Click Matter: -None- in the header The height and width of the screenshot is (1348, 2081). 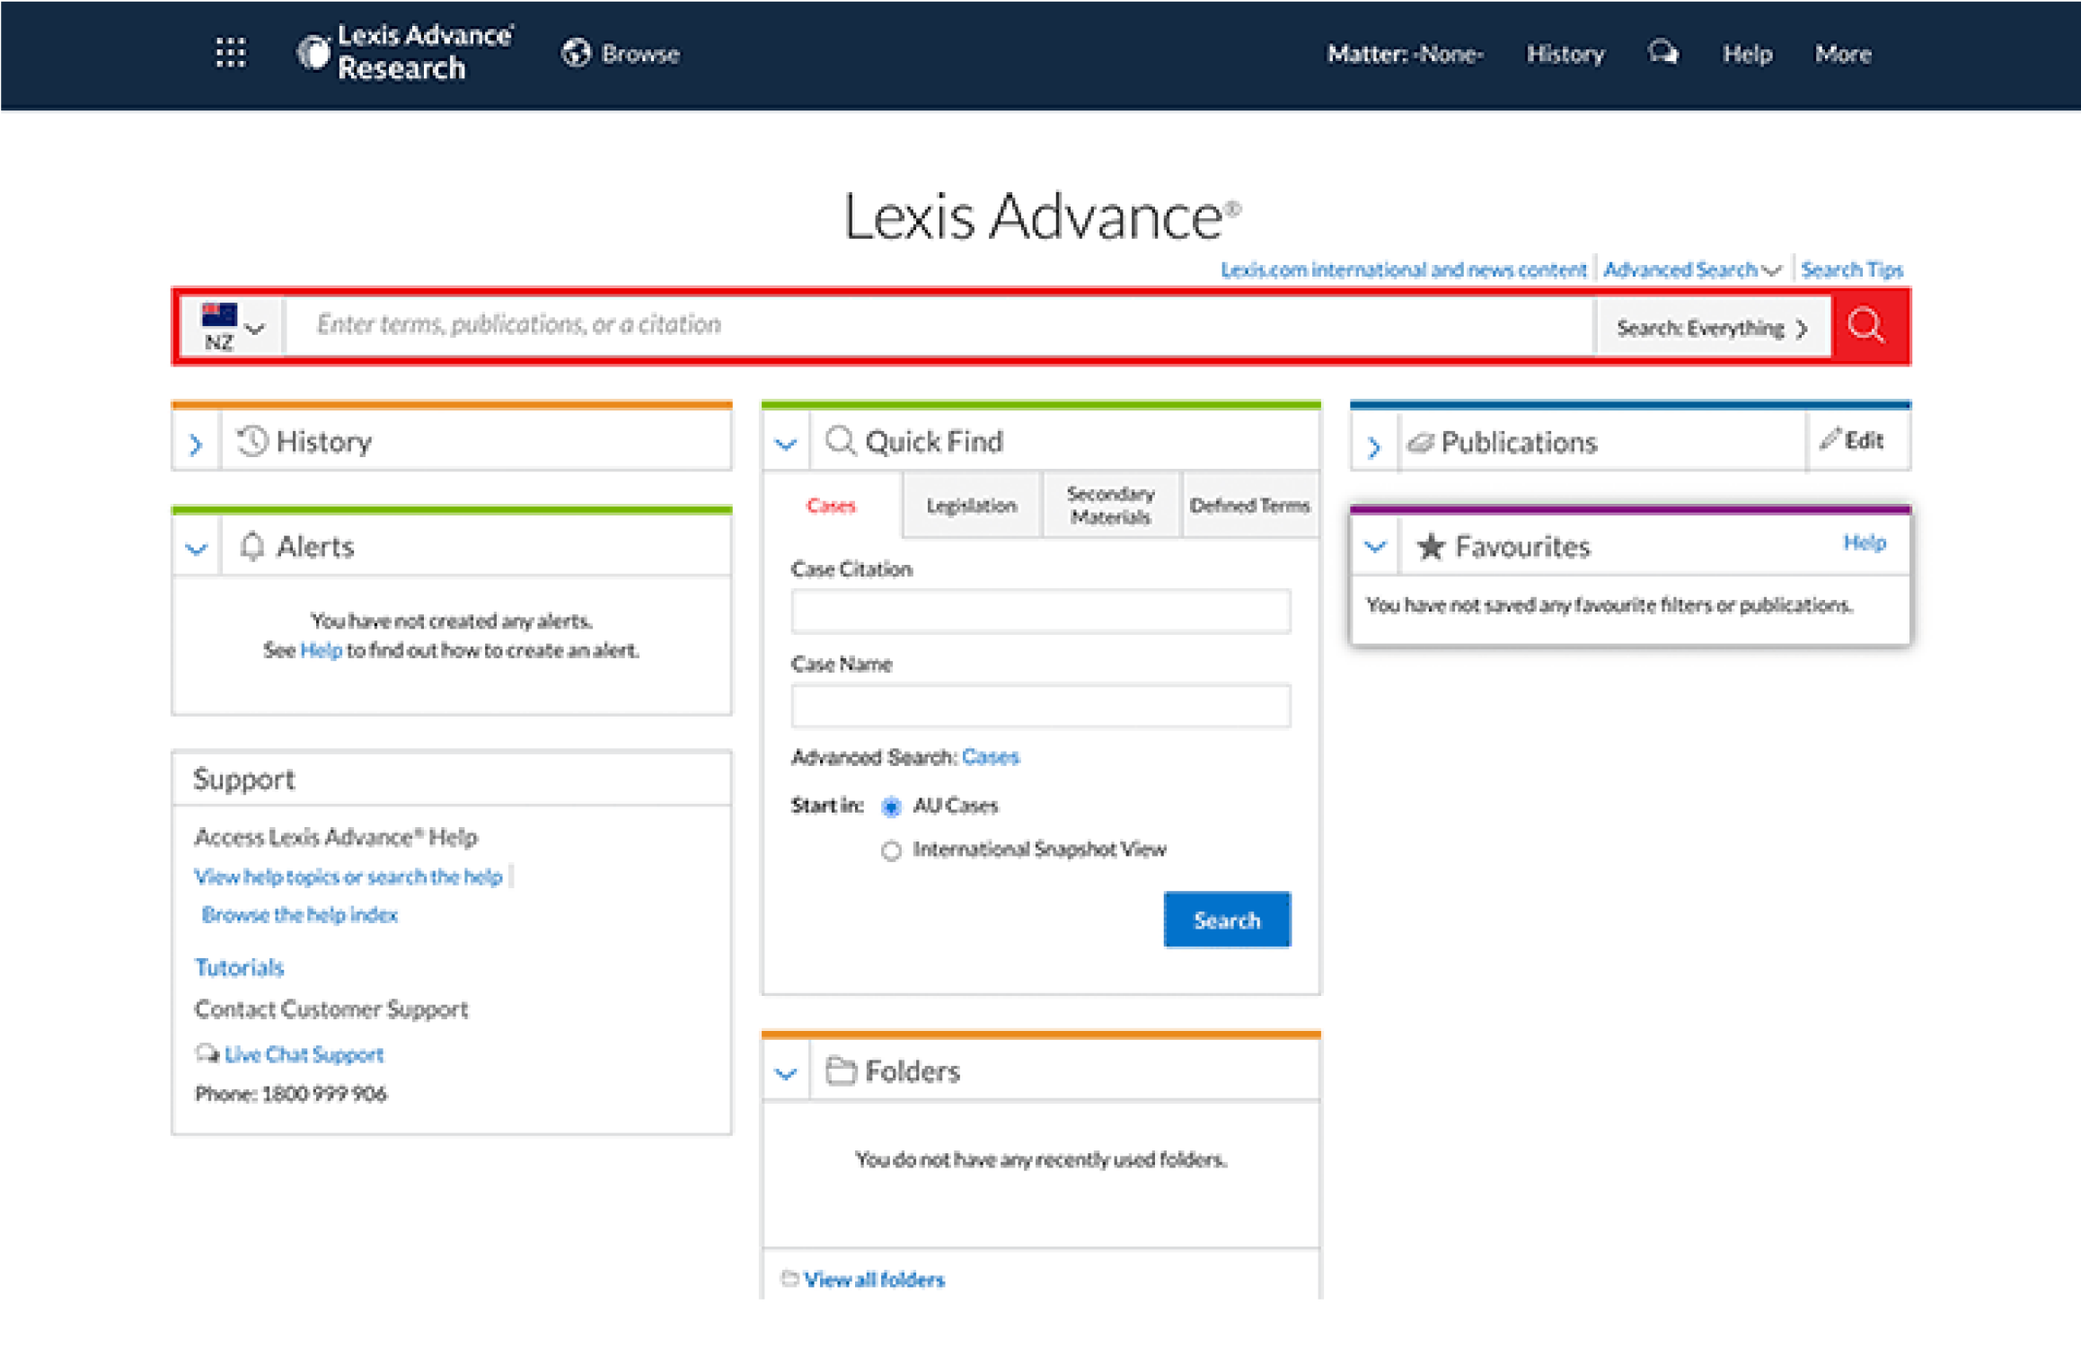click(1405, 54)
